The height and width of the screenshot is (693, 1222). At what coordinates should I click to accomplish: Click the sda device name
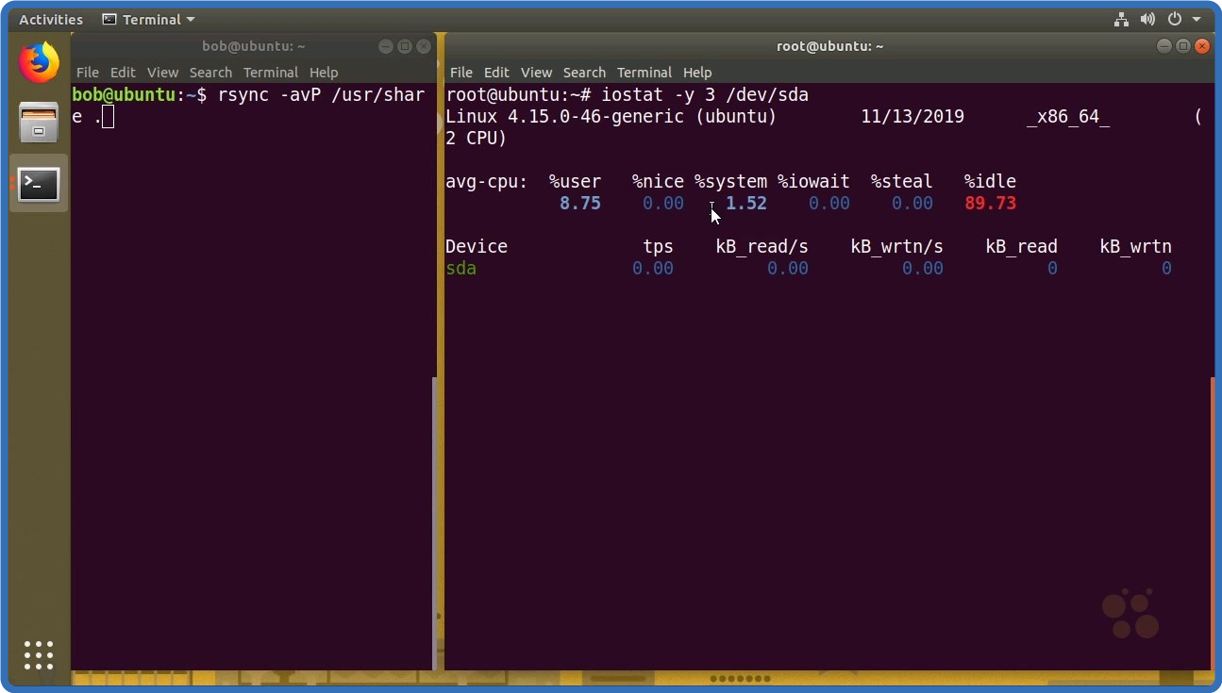click(x=460, y=269)
